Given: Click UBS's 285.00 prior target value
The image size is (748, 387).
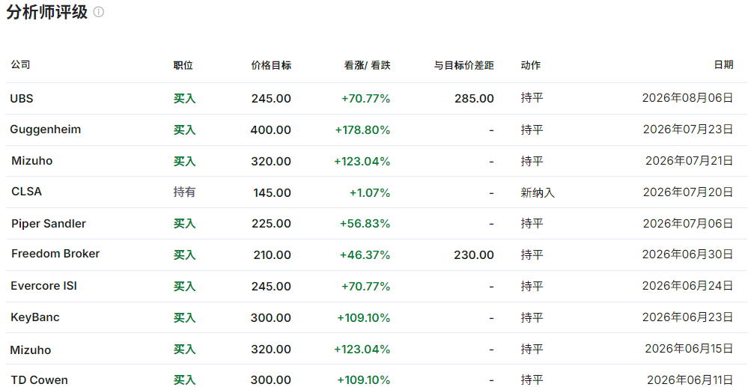Looking at the screenshot, I should pos(474,98).
